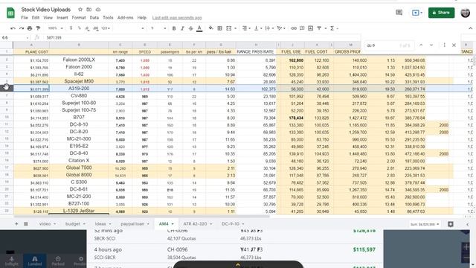The image size is (476, 268).
Task: Open comment history
Action: point(399,13)
